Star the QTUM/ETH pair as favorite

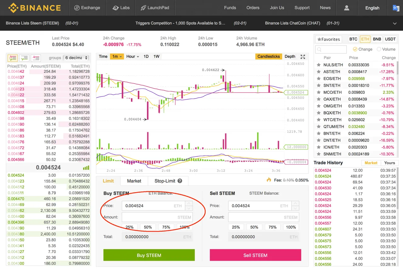[x=319, y=127]
